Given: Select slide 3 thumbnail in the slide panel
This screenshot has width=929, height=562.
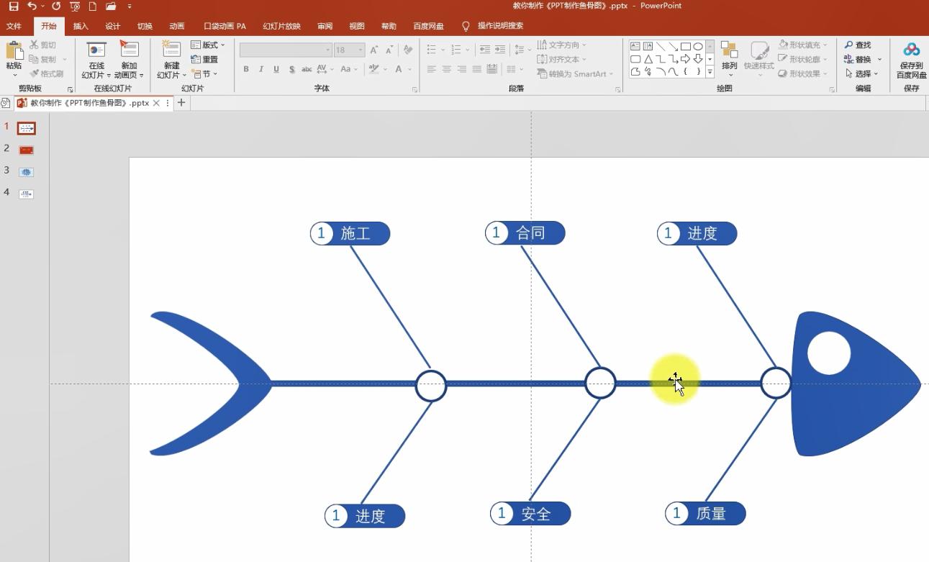Looking at the screenshot, I should click(27, 172).
